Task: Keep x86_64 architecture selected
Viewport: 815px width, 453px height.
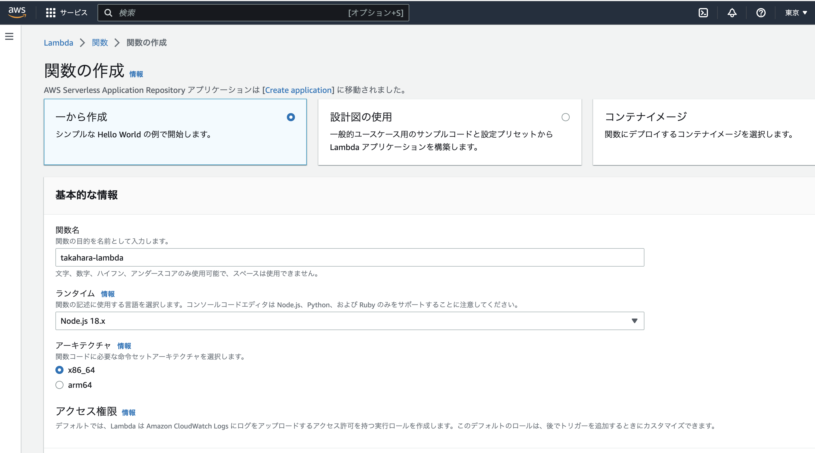Action: click(x=59, y=370)
